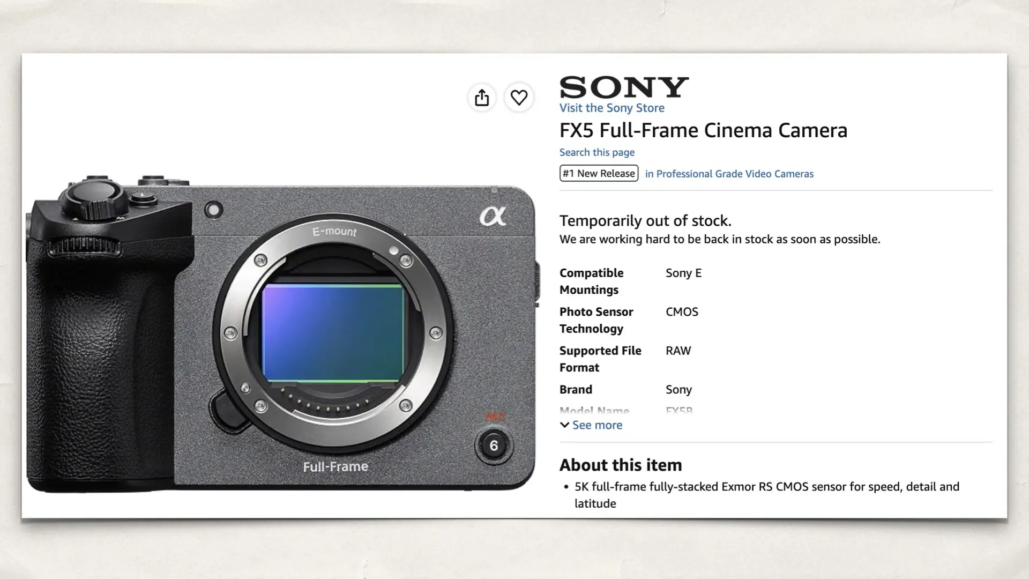The height and width of the screenshot is (579, 1029).
Task: Click the back in stock notice text
Action: point(720,239)
